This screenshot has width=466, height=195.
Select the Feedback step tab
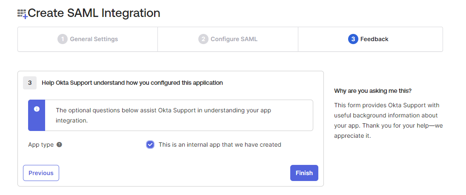pos(374,39)
